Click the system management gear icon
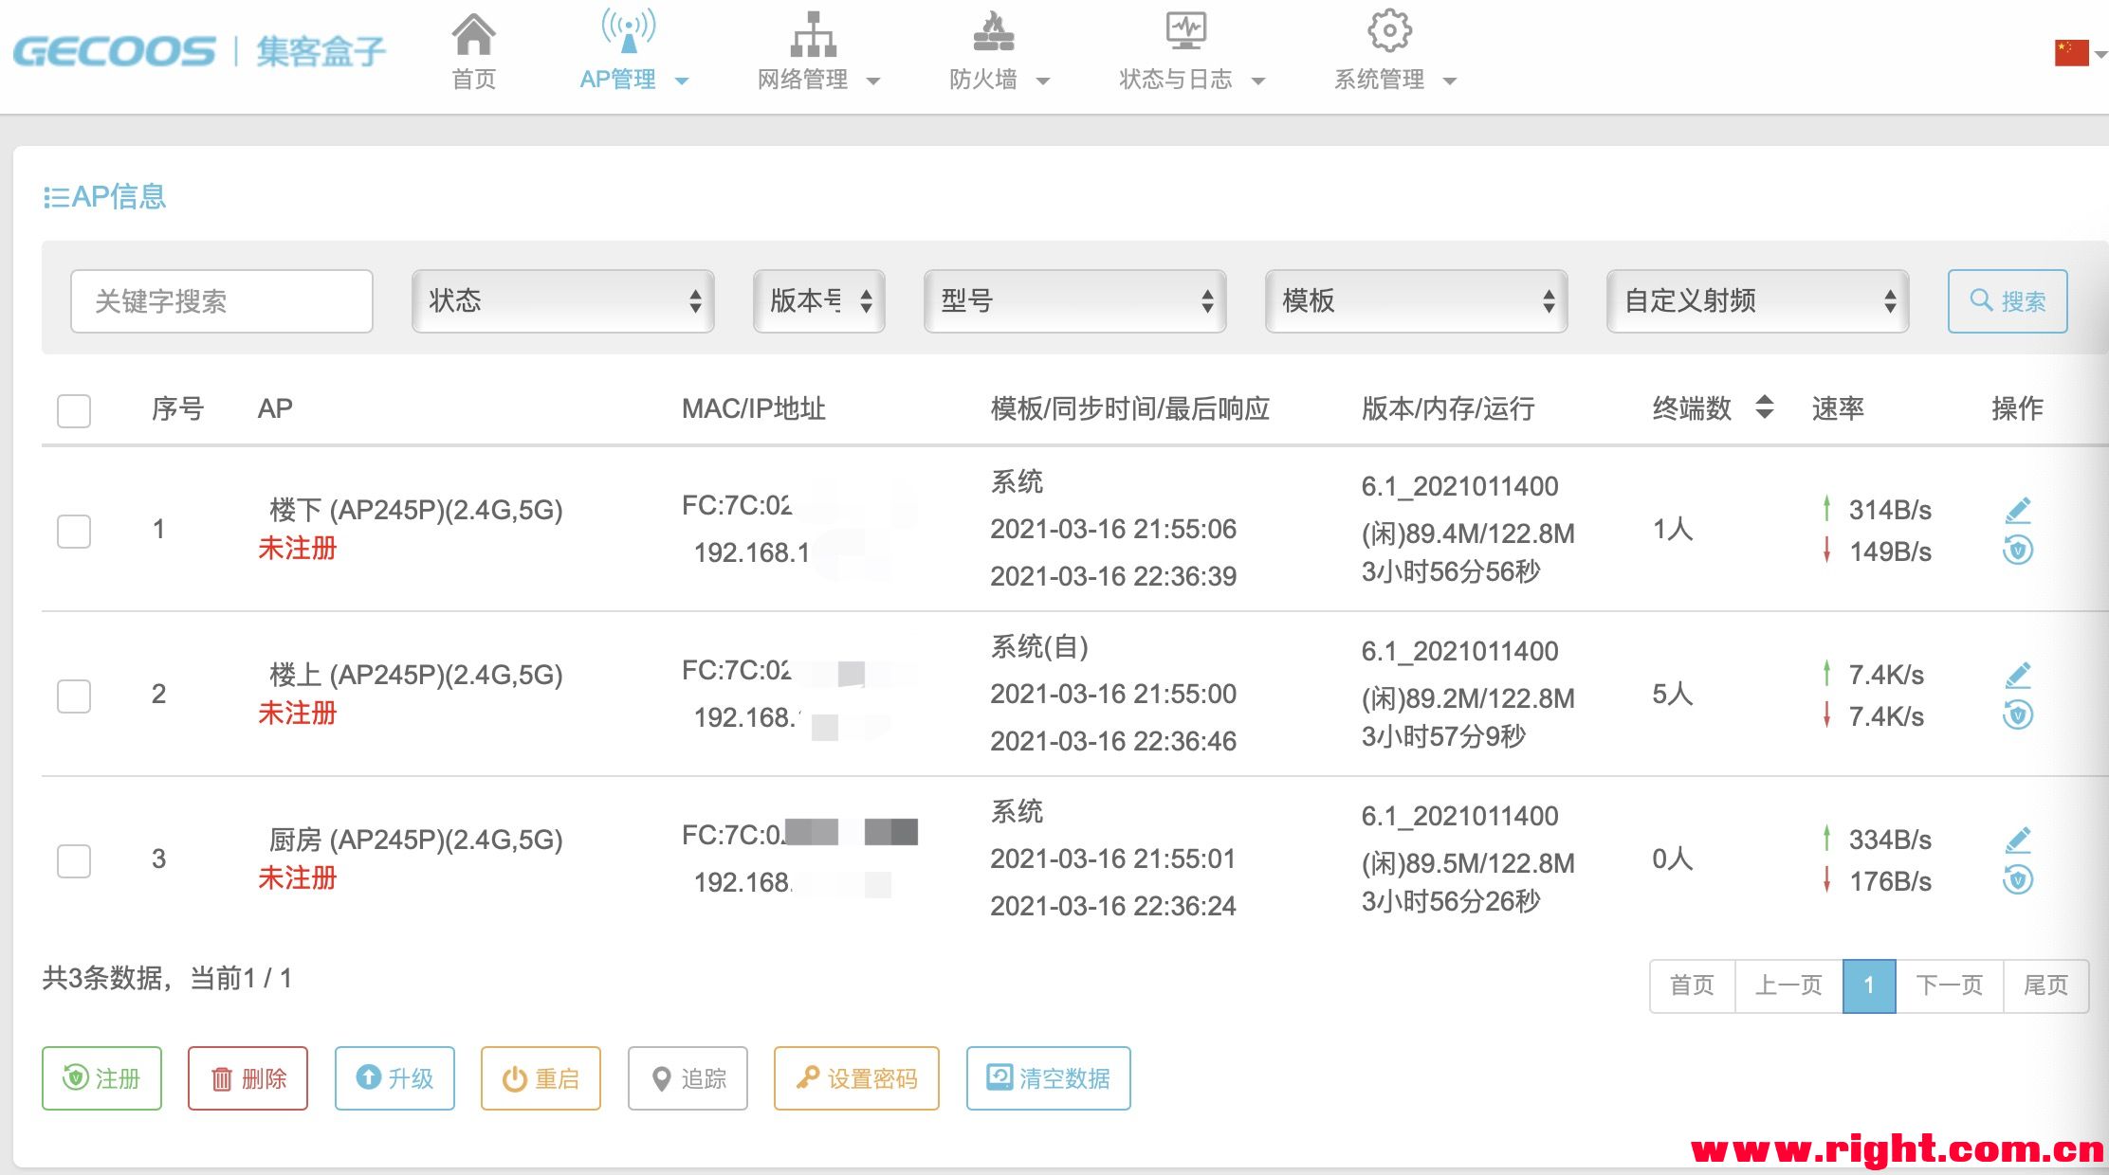 point(1389,31)
